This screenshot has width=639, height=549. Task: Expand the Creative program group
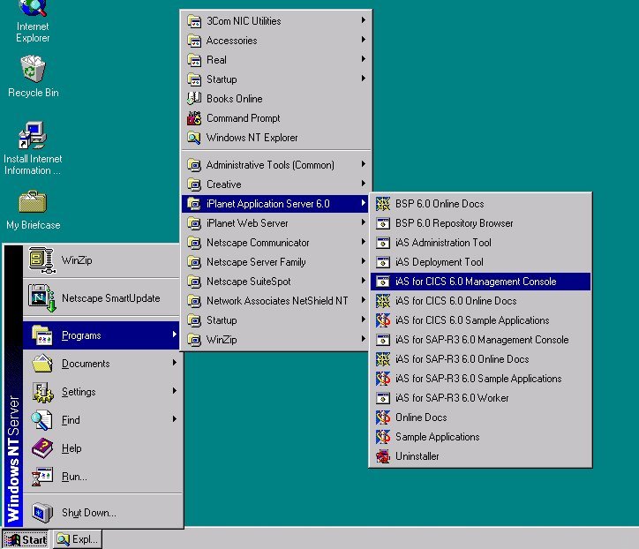click(276, 184)
